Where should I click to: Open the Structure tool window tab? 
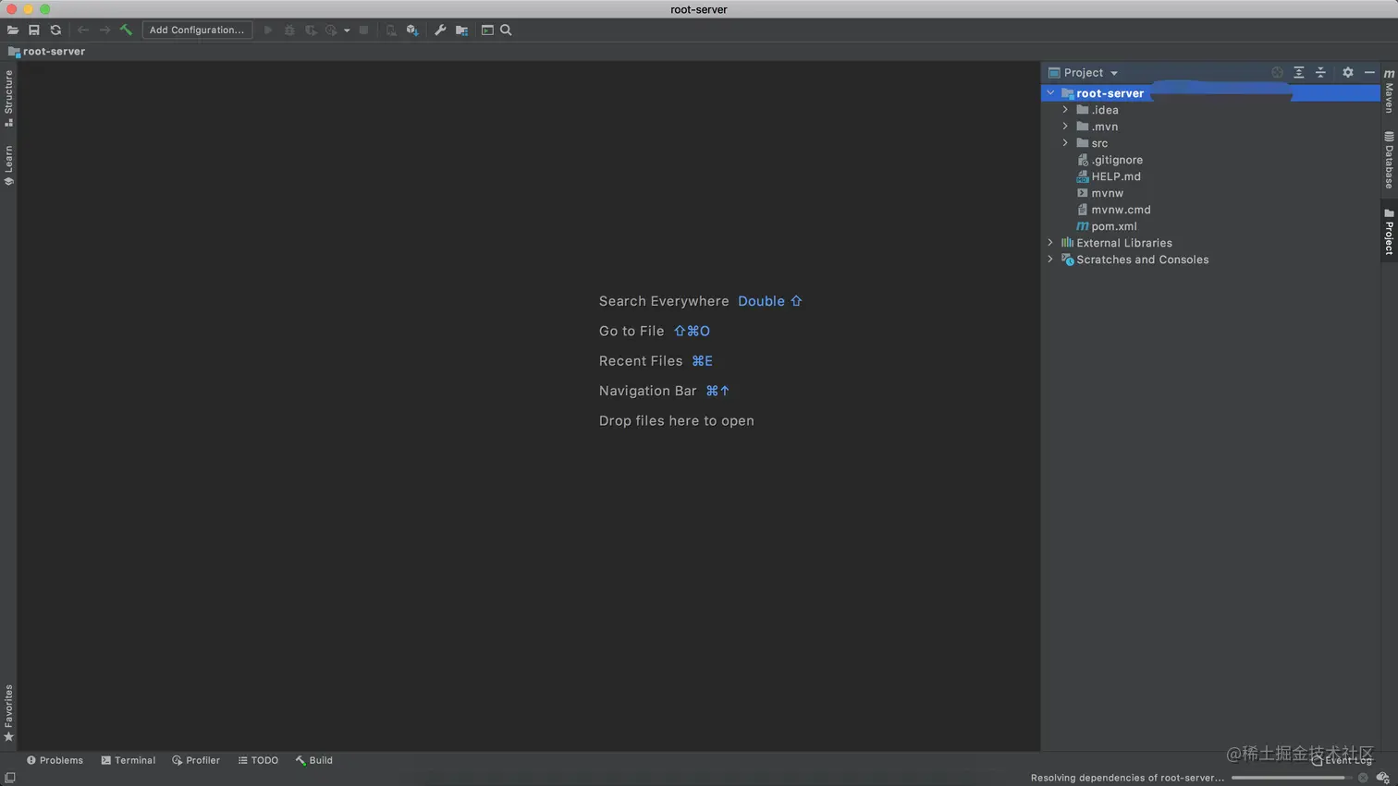point(8,98)
